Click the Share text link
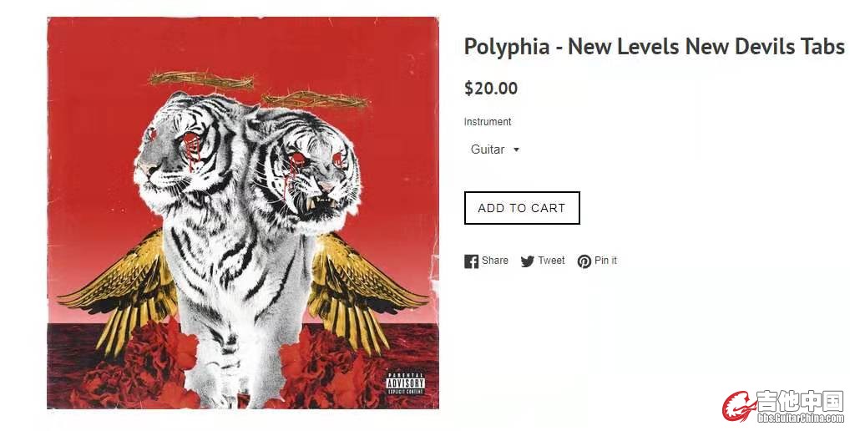The height and width of the screenshot is (431, 850). point(495,261)
